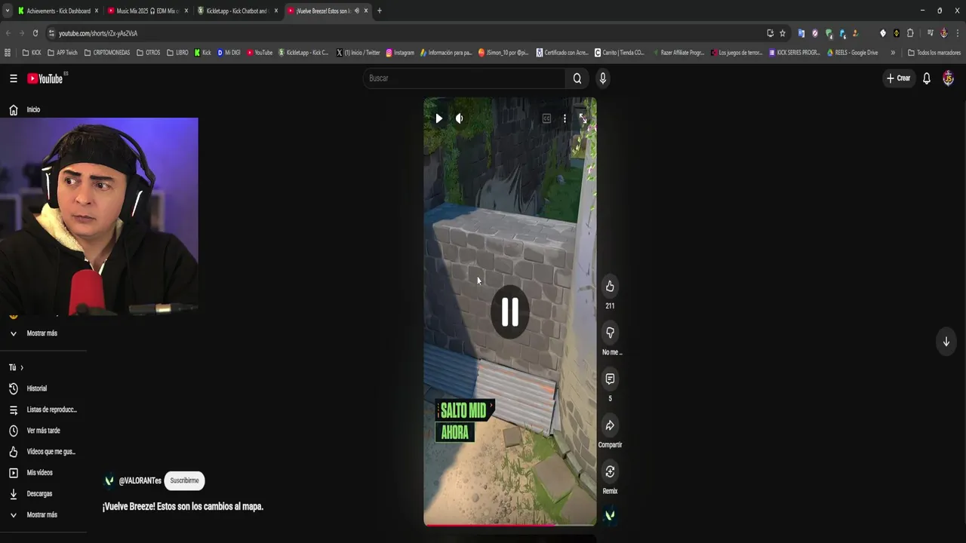Screen dimensions: 966x543
Task: Remix this Short
Action: tap(610, 471)
